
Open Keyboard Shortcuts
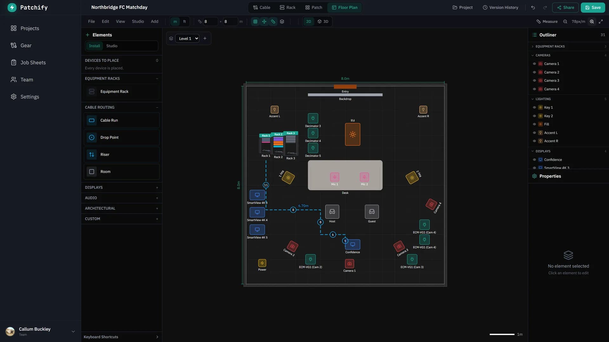point(121,337)
